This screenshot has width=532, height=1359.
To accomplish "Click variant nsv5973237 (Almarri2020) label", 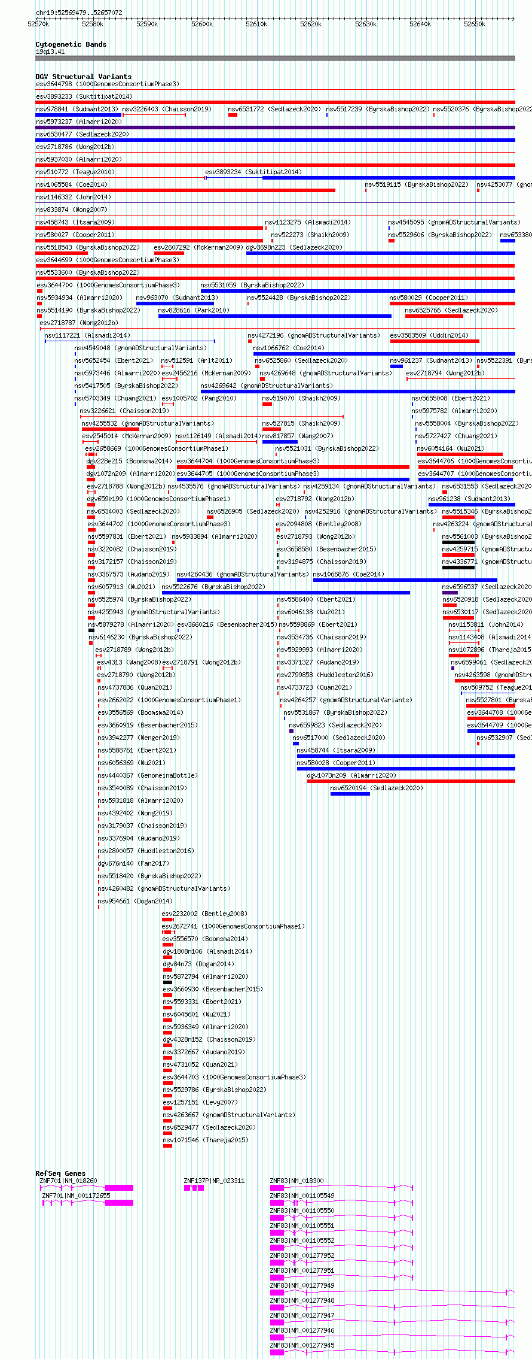I will [x=79, y=122].
